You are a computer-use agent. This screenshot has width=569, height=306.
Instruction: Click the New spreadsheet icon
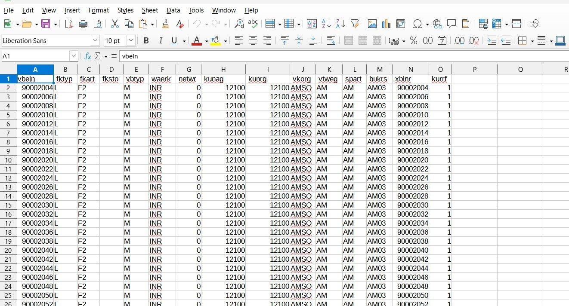pos(7,24)
